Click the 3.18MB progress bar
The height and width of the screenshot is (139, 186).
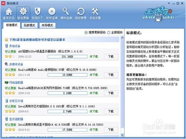67,93
